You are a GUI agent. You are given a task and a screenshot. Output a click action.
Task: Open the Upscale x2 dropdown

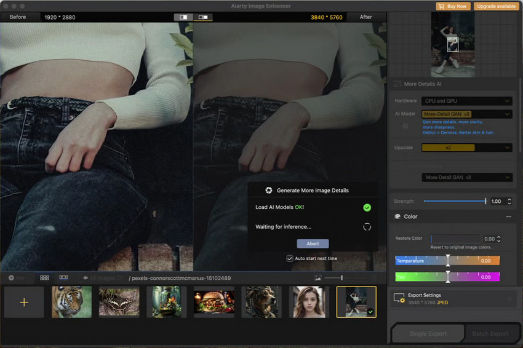click(466, 148)
